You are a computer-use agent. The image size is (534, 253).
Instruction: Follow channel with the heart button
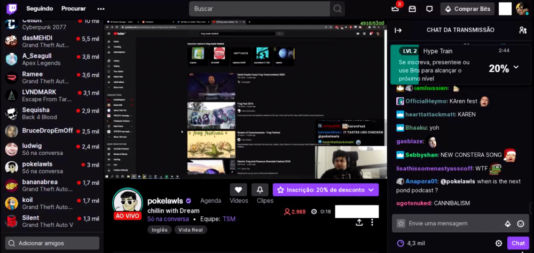(x=238, y=189)
